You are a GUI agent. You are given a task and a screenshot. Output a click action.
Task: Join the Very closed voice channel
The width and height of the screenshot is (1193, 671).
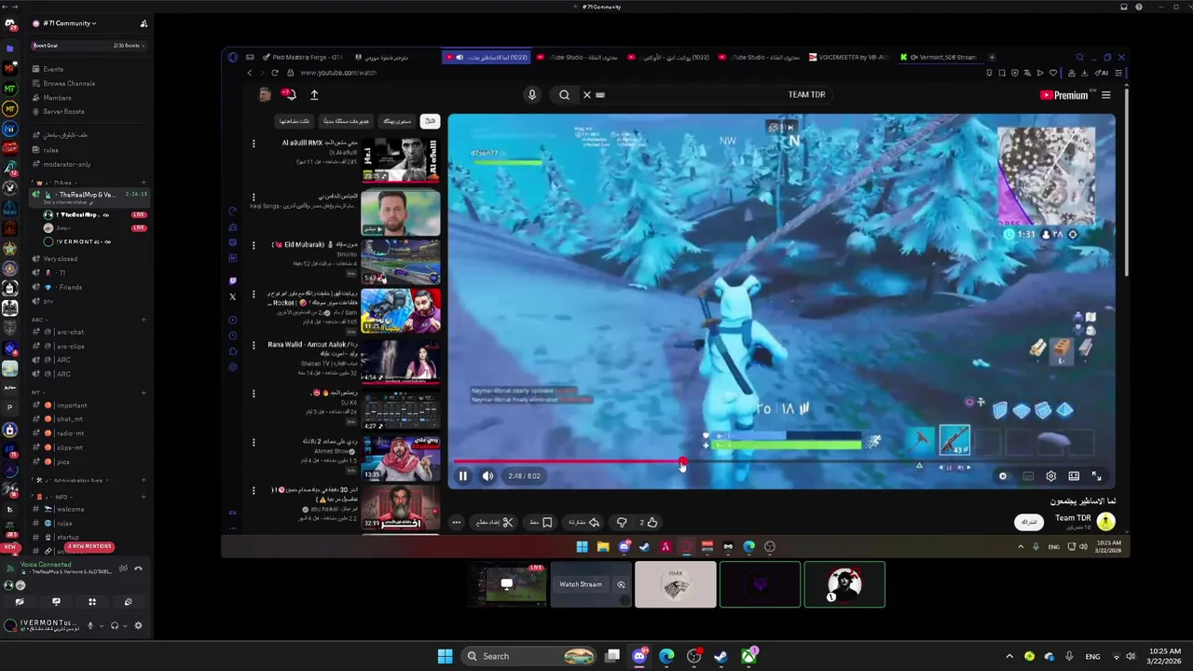coord(89,258)
